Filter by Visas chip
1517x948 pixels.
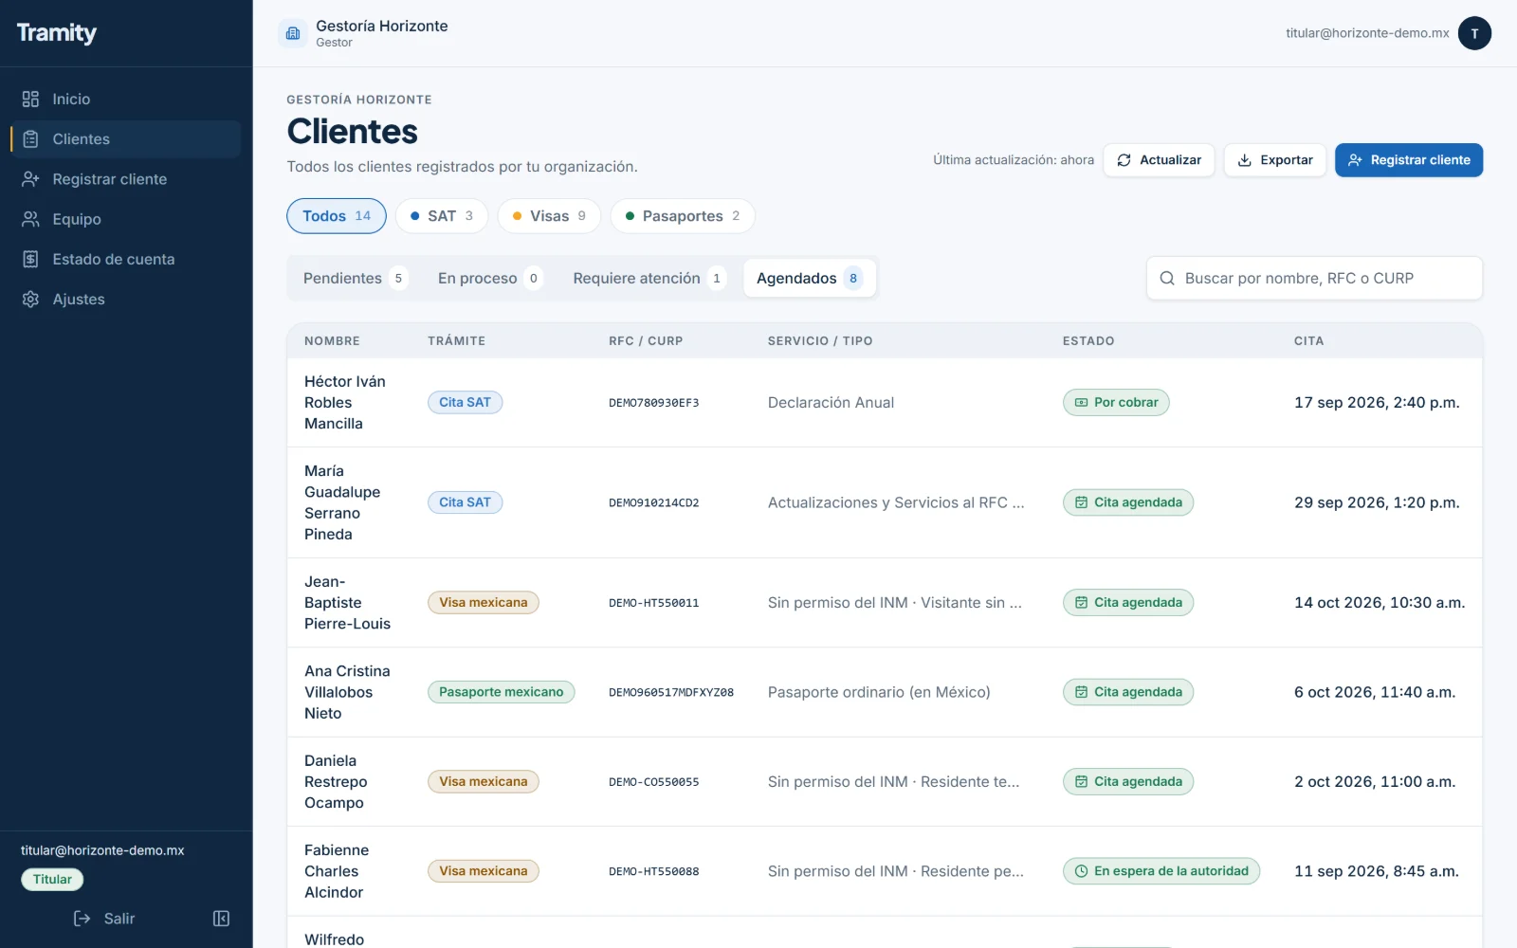(549, 216)
